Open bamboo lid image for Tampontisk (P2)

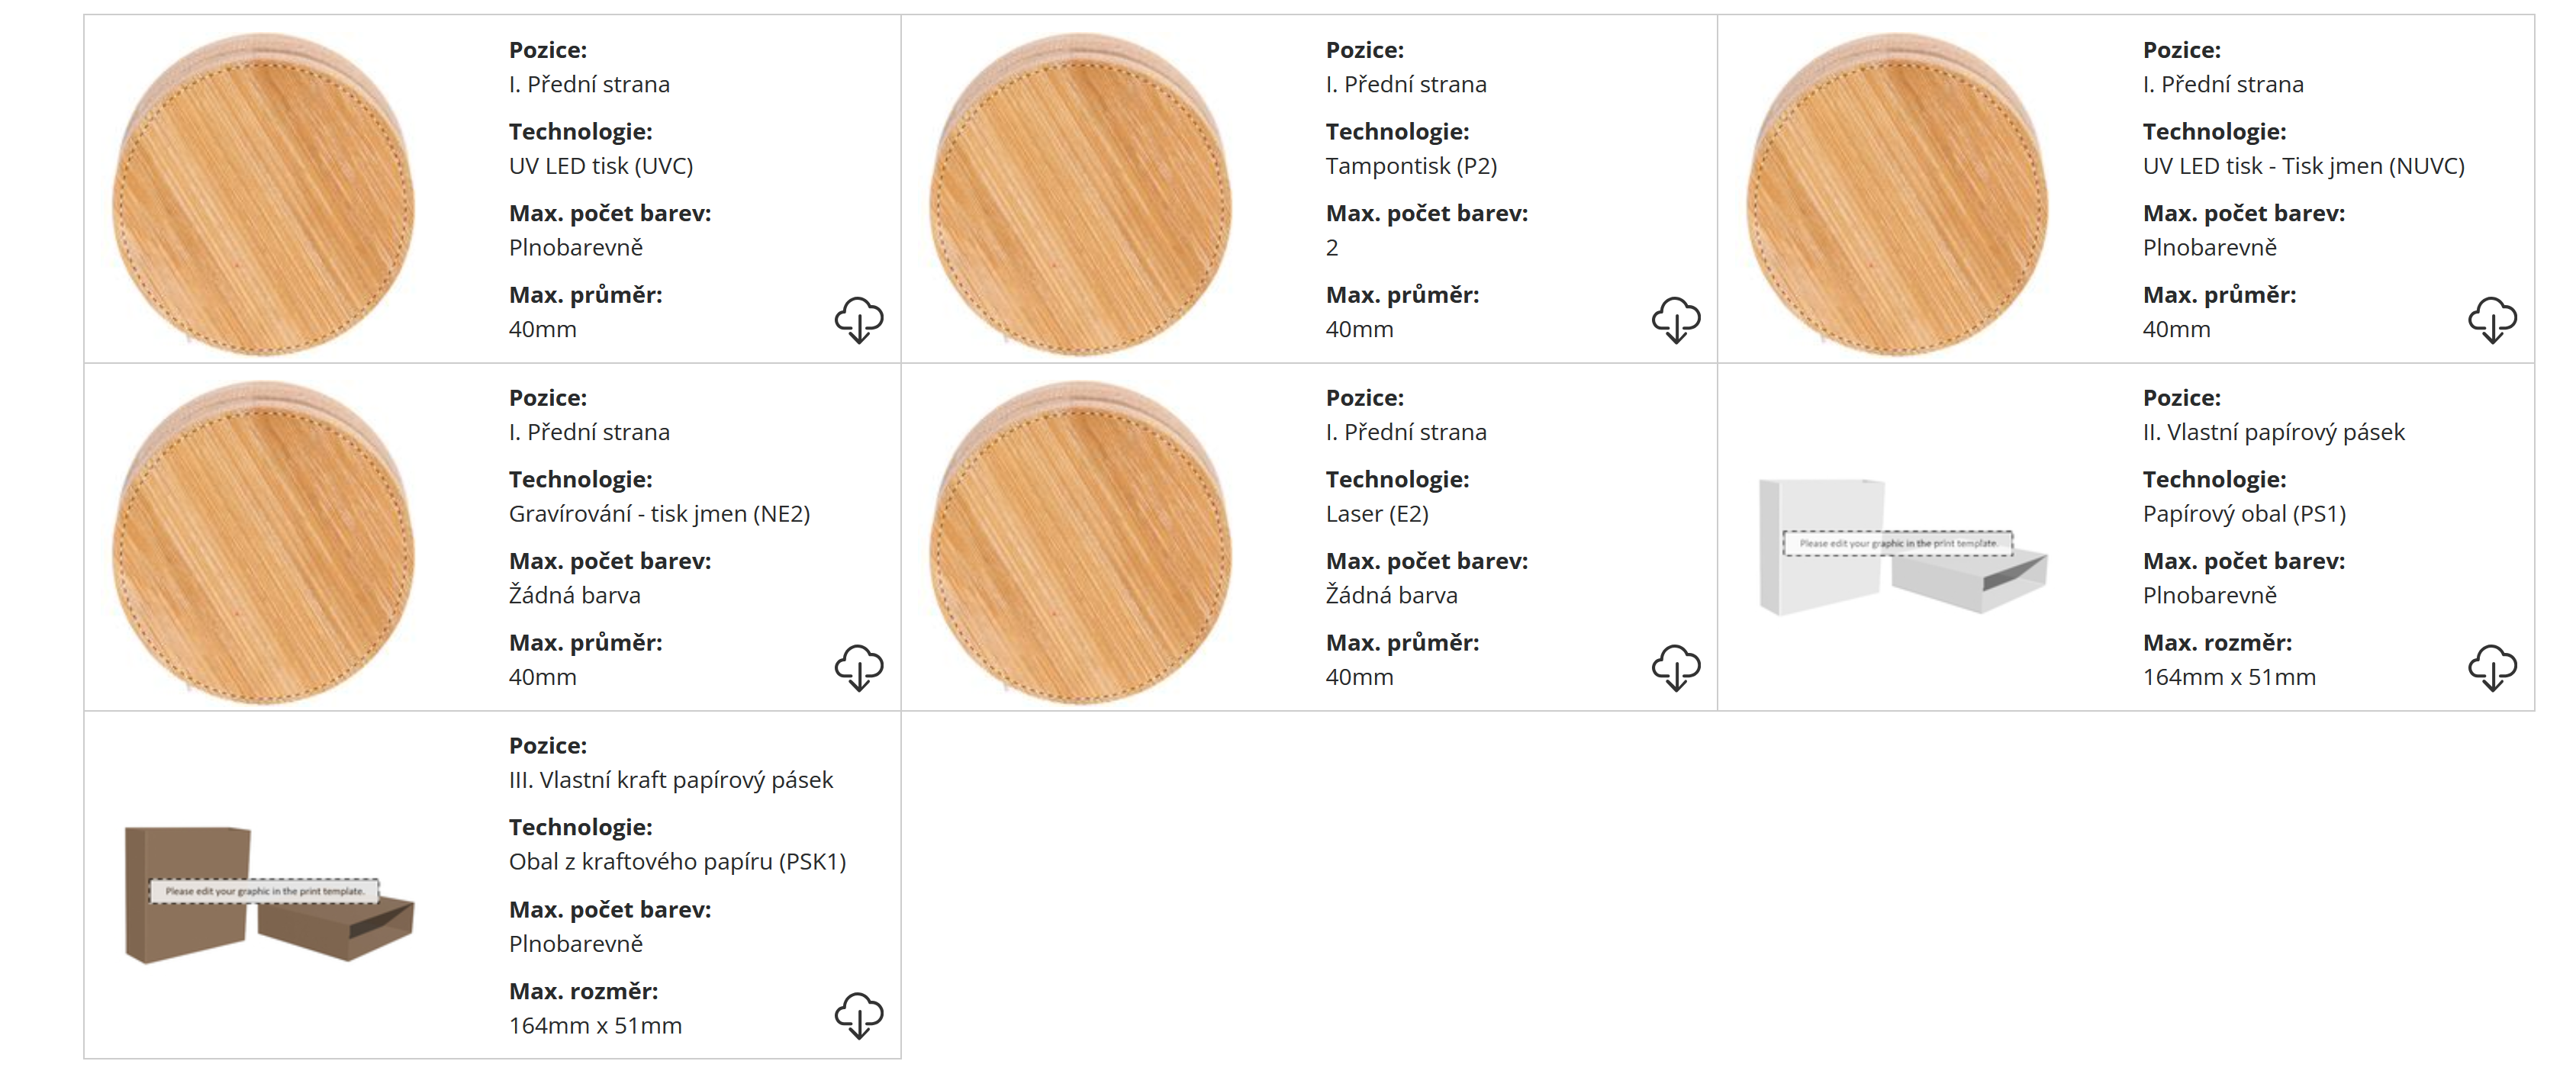(x=1081, y=196)
